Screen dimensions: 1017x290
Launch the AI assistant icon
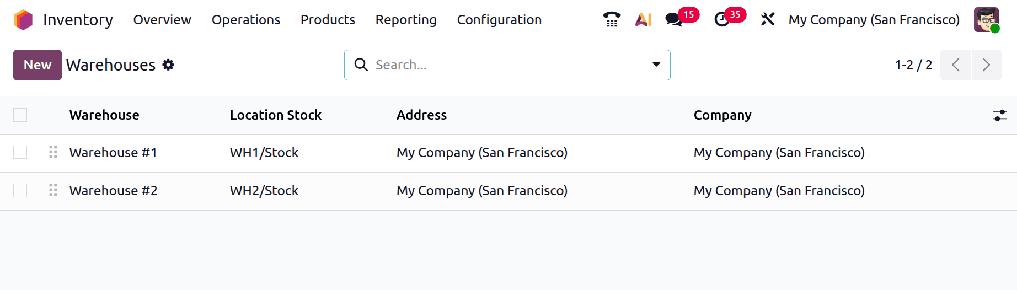pos(643,20)
